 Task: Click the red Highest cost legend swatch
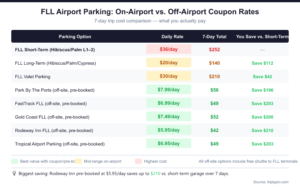(x=138, y=161)
